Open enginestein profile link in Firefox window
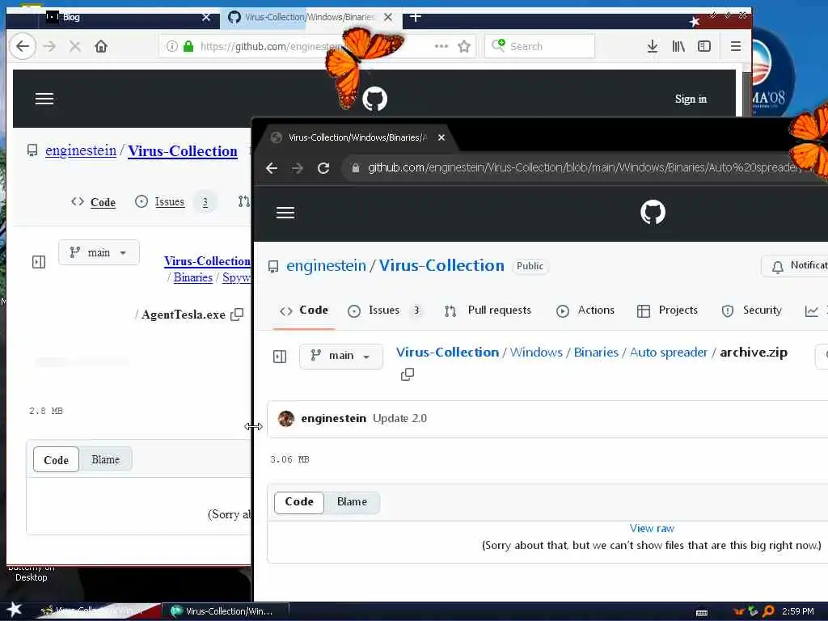This screenshot has height=621, width=828. pyautogui.click(x=81, y=150)
